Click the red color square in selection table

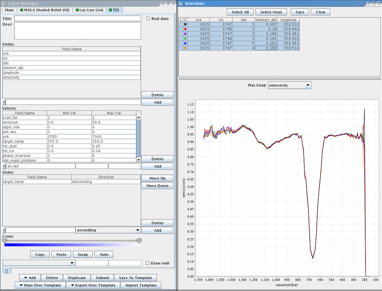(185, 29)
